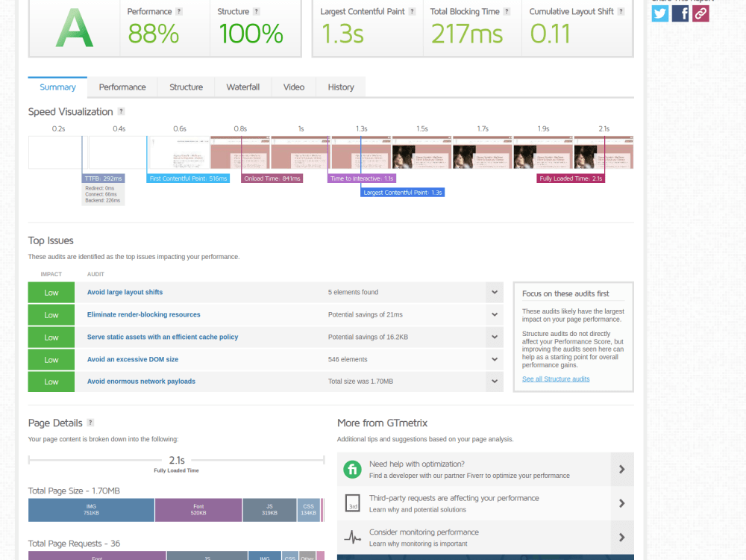The width and height of the screenshot is (746, 560).
Task: Open help for Performance score
Action: [x=179, y=11]
